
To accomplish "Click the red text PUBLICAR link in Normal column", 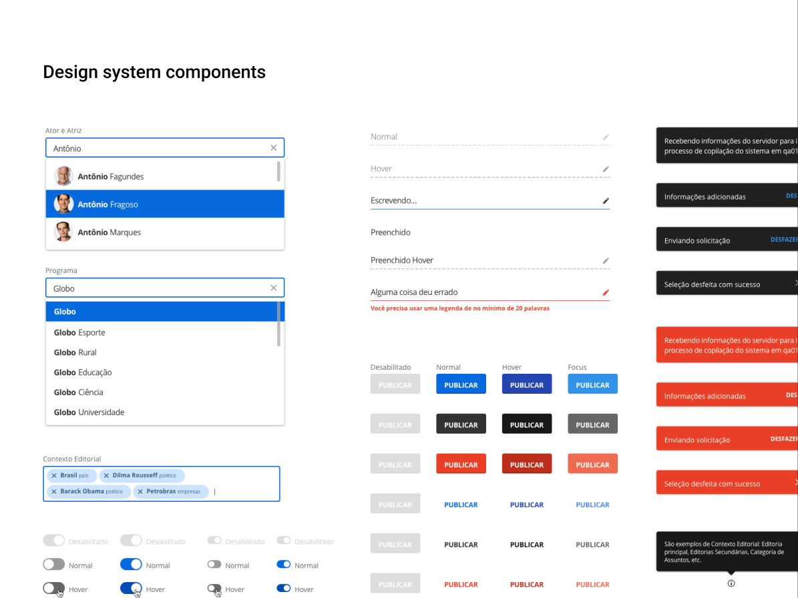I will [x=461, y=584].
